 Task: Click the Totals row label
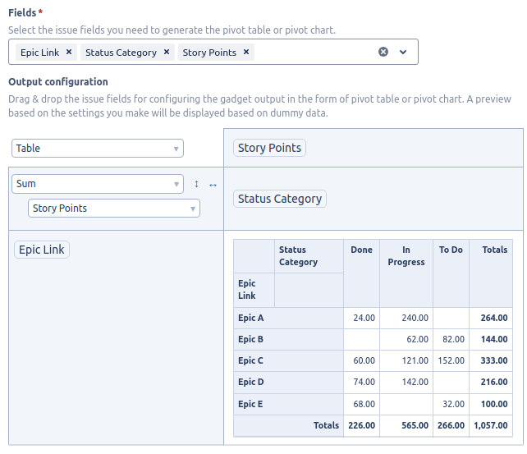[x=289, y=425]
